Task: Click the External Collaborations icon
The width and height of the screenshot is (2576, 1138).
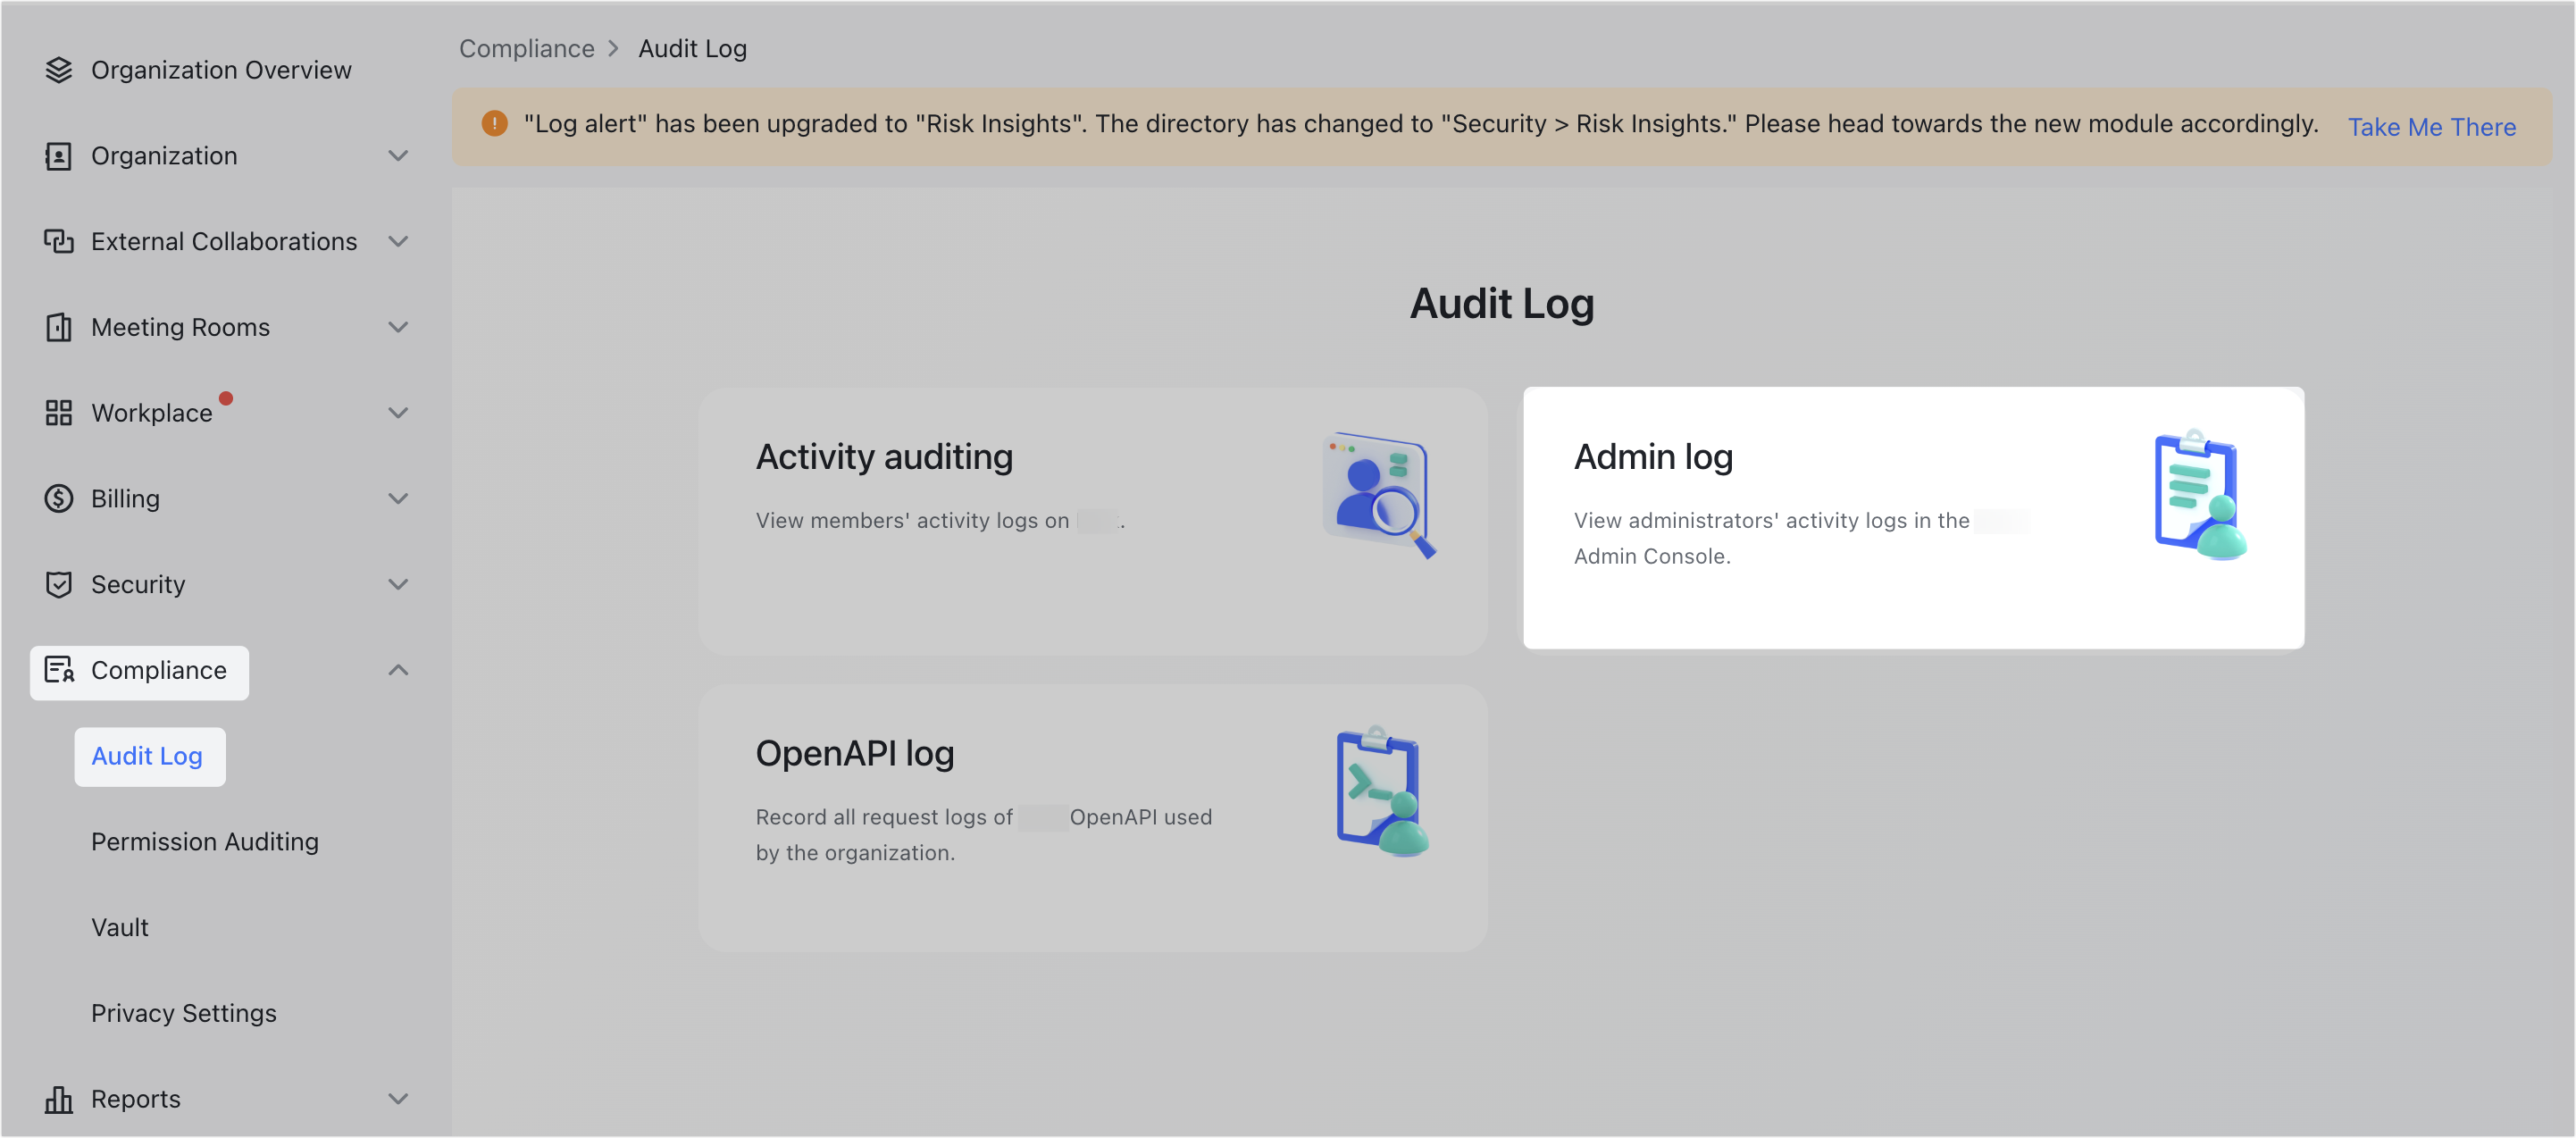Action: pos(59,241)
